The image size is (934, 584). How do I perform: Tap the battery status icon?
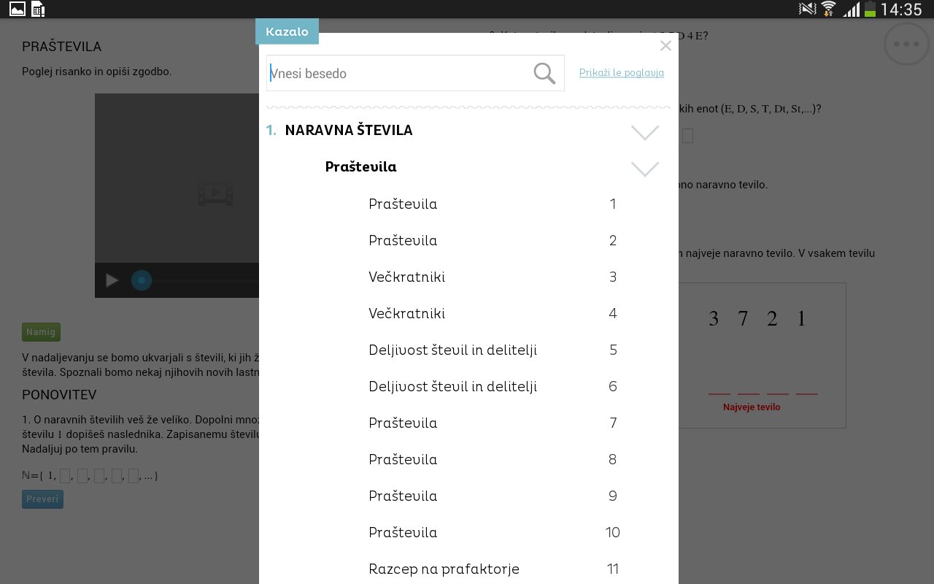tap(870, 9)
